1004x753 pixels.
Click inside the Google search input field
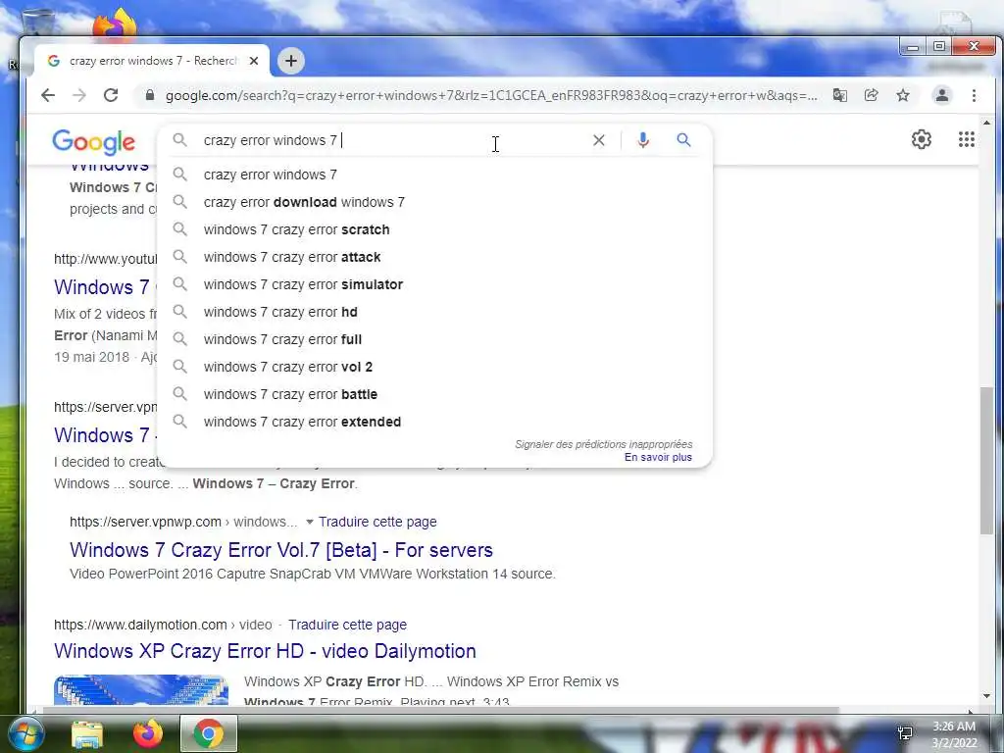tap(390, 140)
